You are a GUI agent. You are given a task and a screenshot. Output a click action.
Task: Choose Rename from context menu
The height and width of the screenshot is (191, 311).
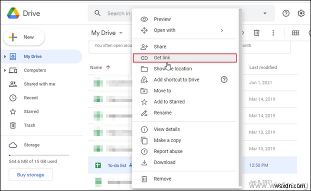click(x=184, y=112)
